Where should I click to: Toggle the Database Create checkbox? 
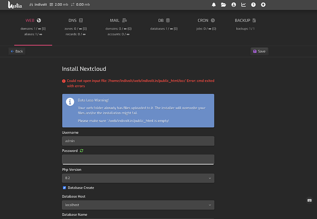click(64, 188)
